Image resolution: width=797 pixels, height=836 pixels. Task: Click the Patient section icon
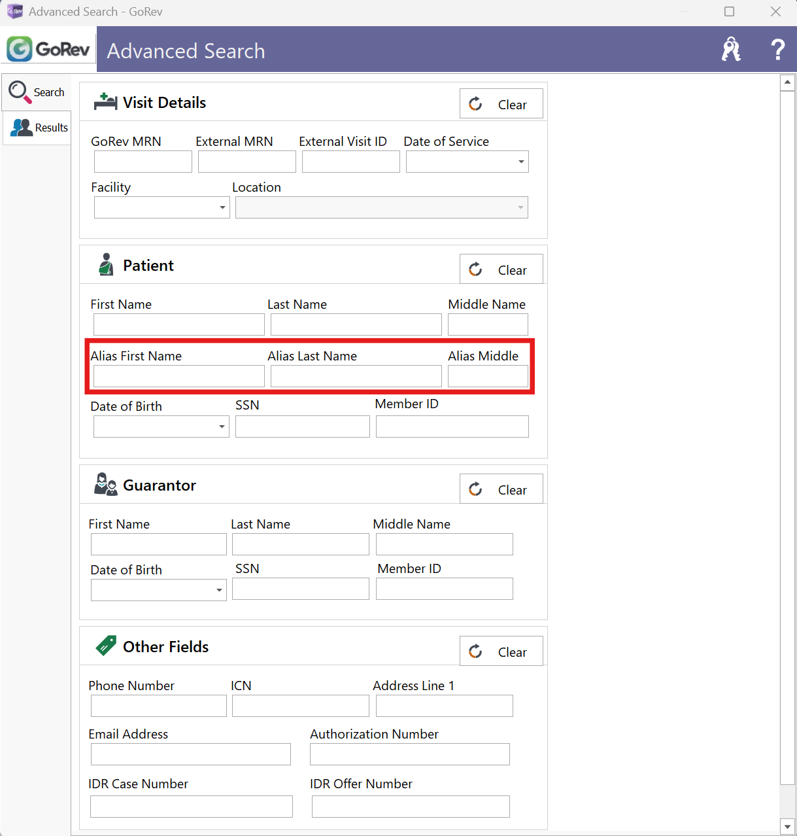[105, 265]
